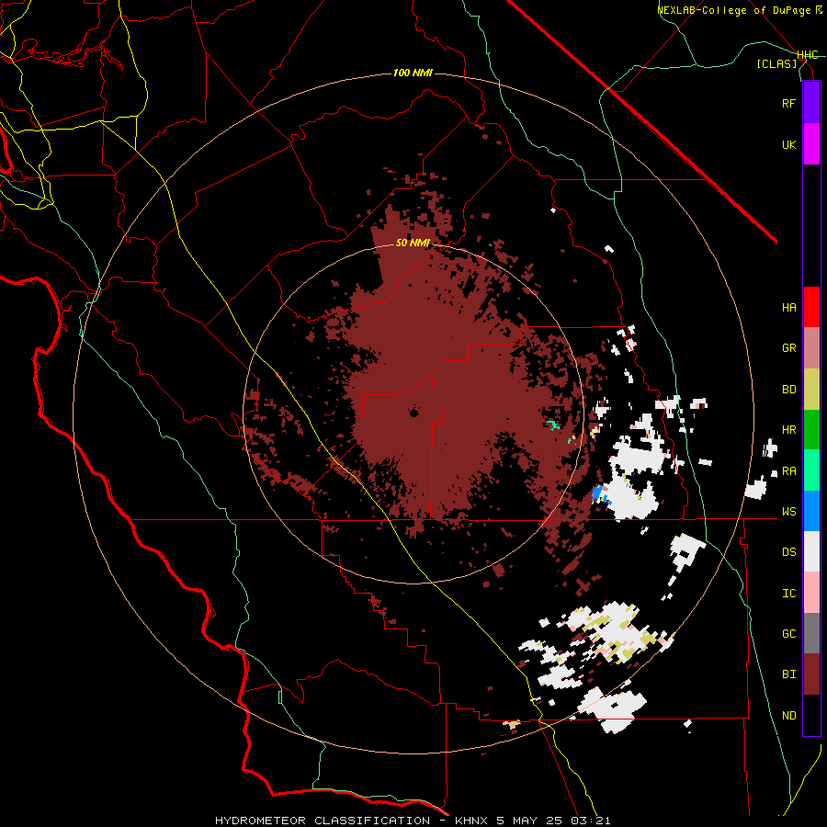Click the 'BI' legend text label
827x827 pixels.
click(x=788, y=674)
